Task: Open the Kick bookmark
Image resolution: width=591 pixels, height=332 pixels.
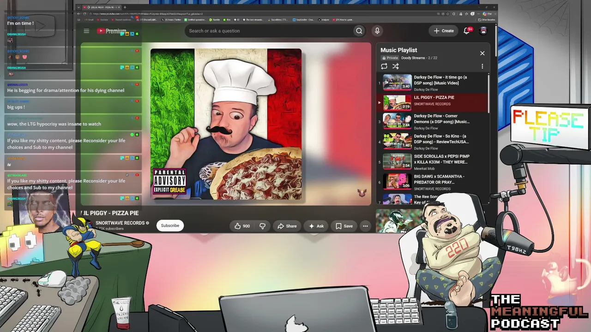Action: click(227, 20)
